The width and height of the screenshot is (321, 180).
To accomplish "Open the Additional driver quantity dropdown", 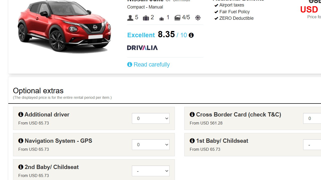I will pyautogui.click(x=150, y=118).
